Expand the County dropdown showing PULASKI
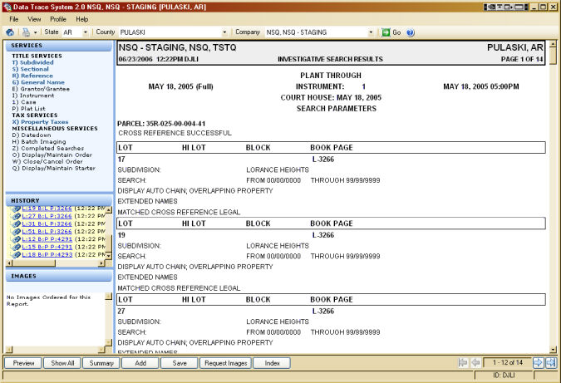Viewport: 561px width, 383px height. pyautogui.click(x=224, y=32)
